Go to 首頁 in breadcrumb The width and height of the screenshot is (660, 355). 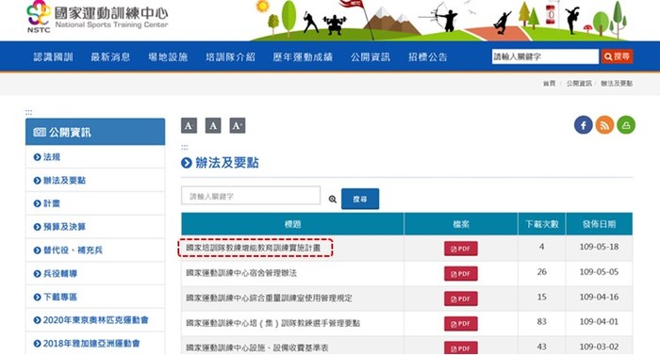click(549, 83)
